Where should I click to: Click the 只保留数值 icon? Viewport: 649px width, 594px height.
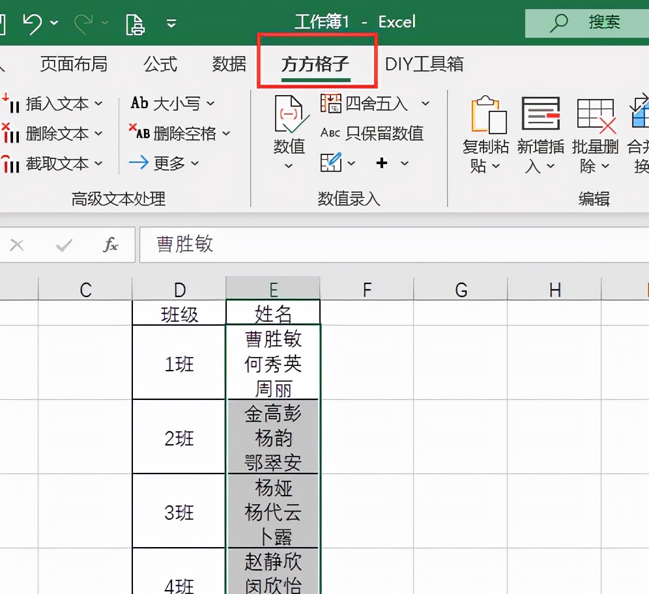(x=330, y=133)
